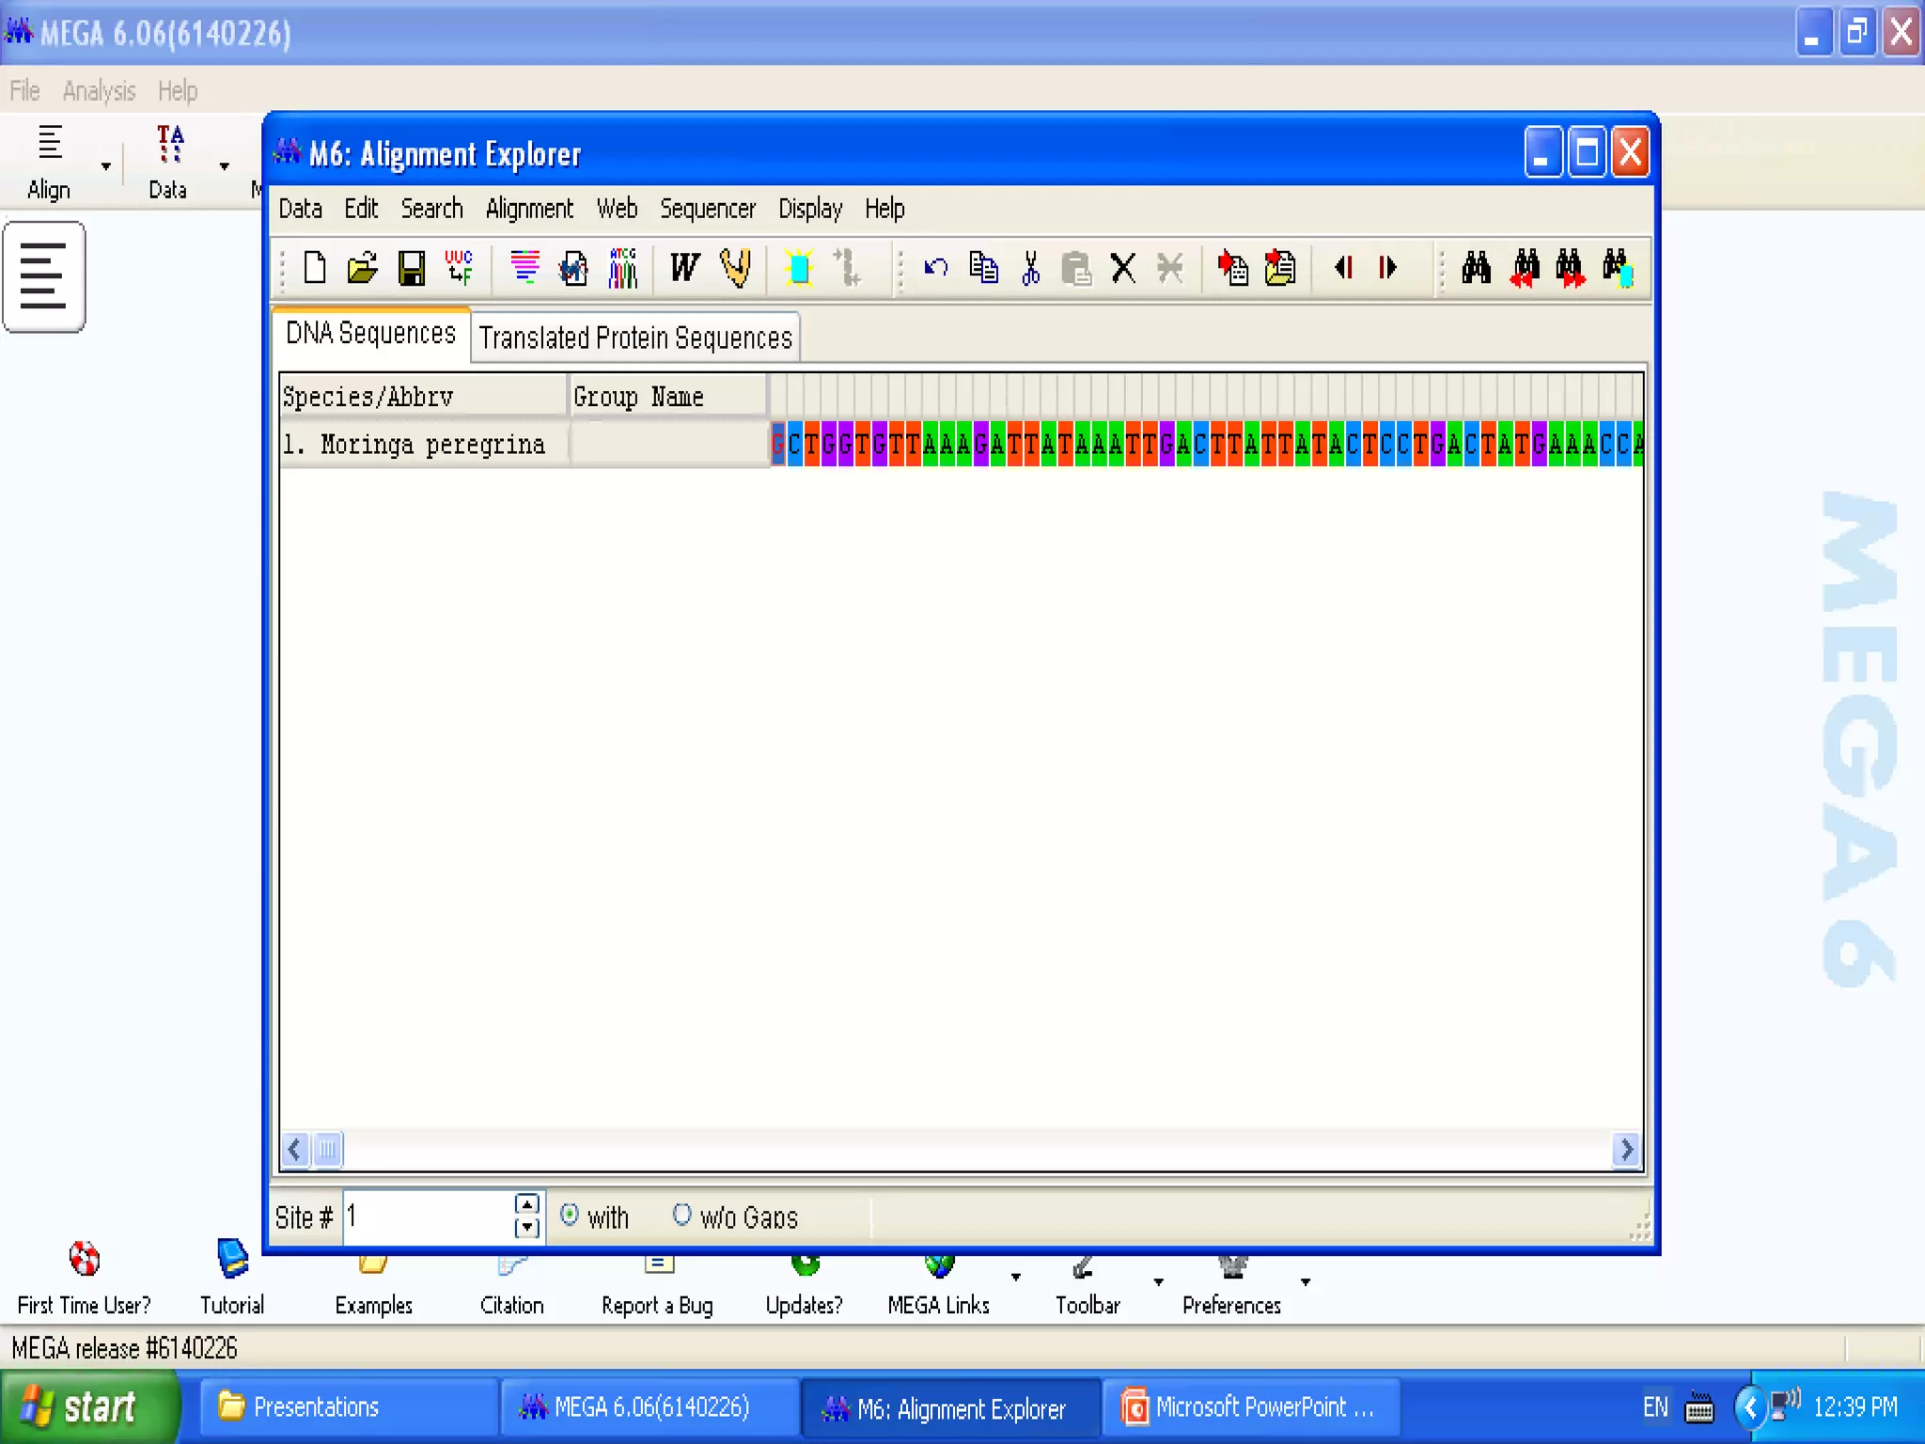Click the find binoculars icon
The image size is (1925, 1444).
coord(1476,269)
